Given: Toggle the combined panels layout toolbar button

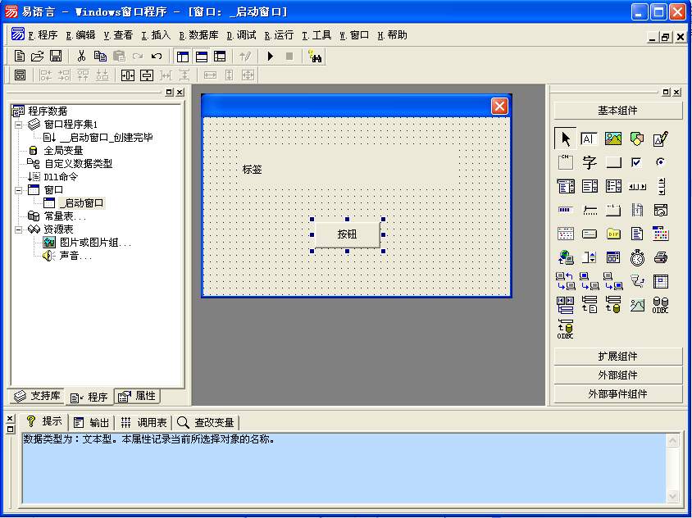Looking at the screenshot, I should click(220, 56).
